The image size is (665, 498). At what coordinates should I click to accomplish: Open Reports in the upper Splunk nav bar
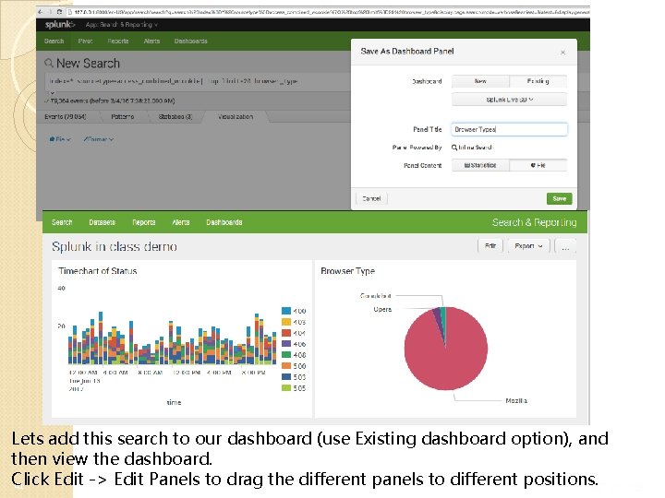click(118, 41)
